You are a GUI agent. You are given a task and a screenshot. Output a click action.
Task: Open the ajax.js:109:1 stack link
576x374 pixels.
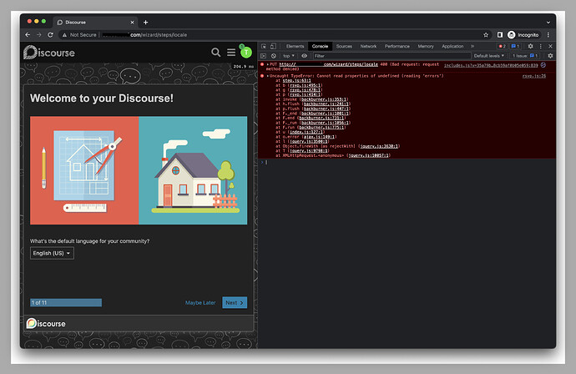pyautogui.click(x=320, y=137)
